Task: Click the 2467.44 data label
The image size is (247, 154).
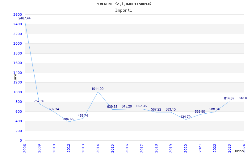Action: click(24, 18)
